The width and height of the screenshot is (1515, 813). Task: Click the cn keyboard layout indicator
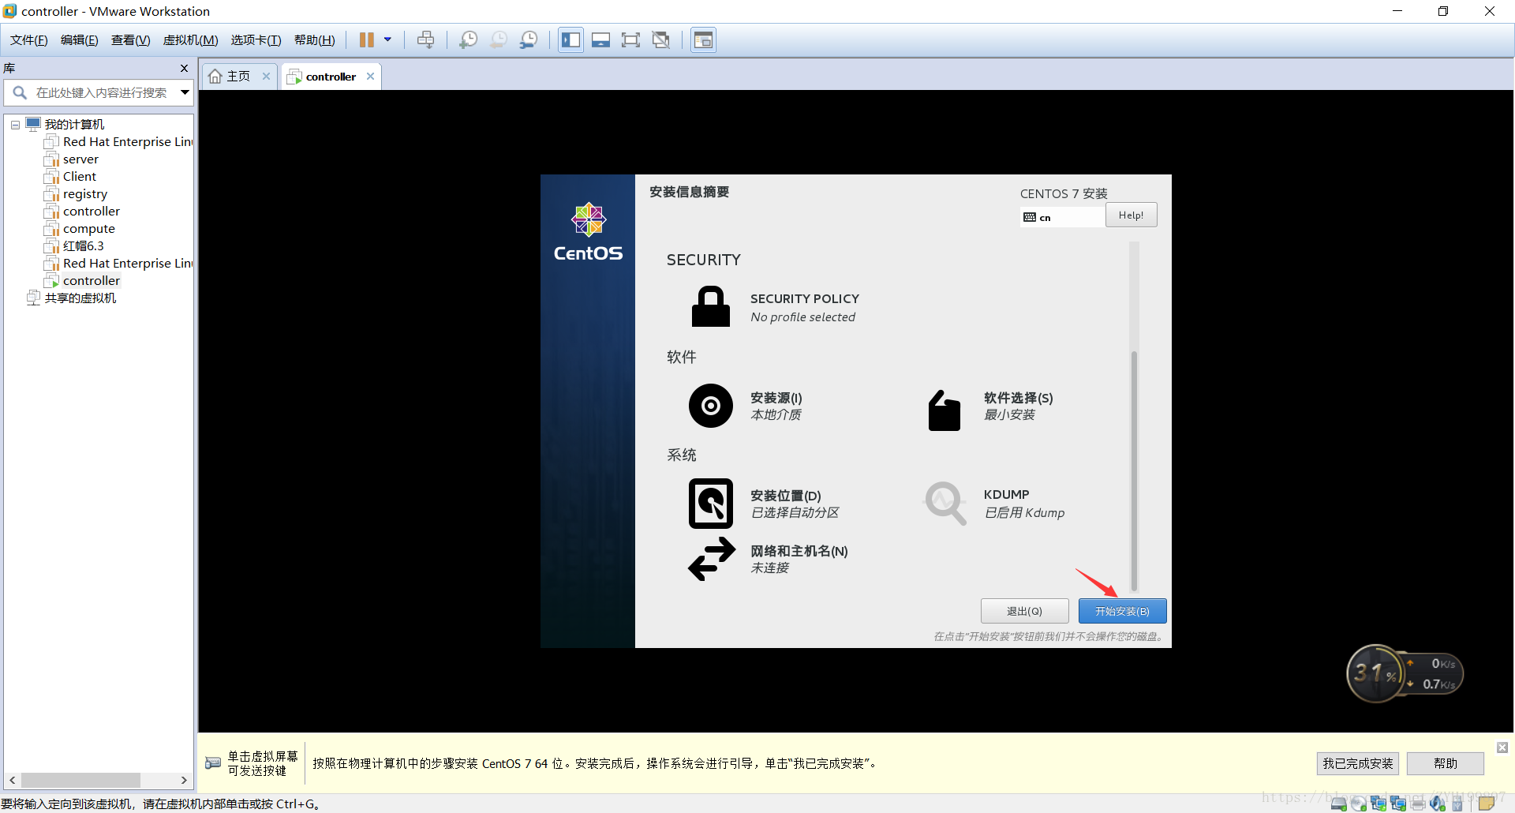point(1062,217)
